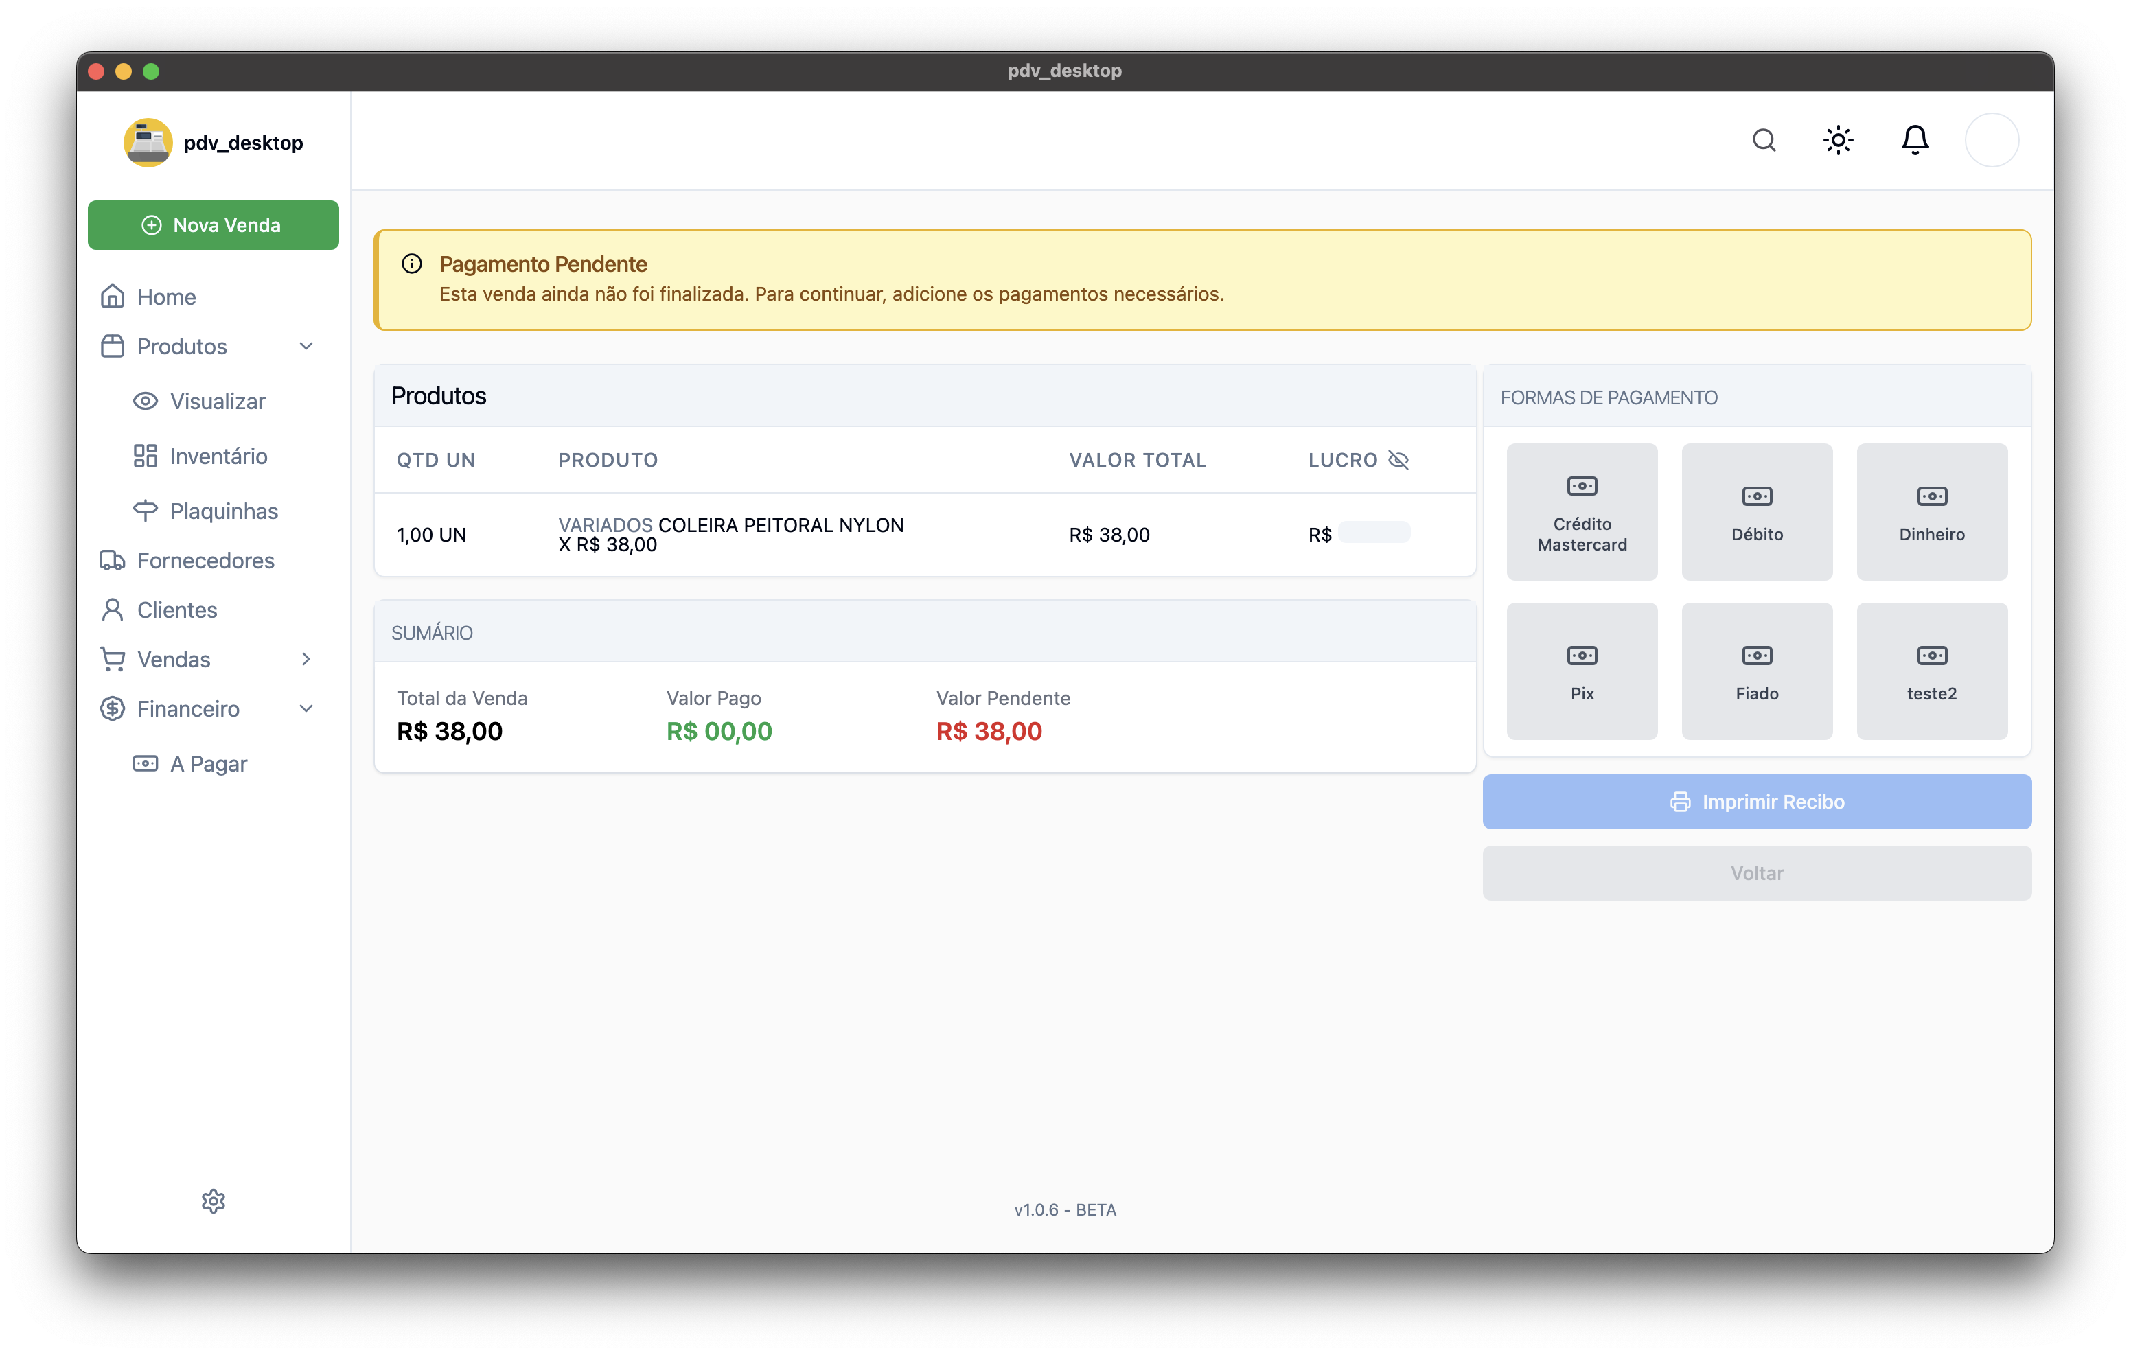Click the 'QTD UN' column header
Viewport: 2131px width, 1355px height.
point(436,460)
